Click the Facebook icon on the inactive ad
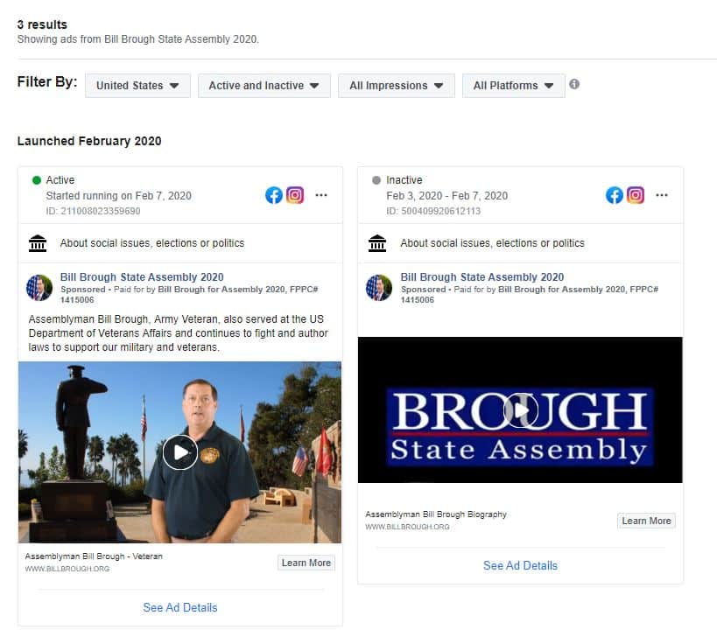The width and height of the screenshot is (717, 637). tap(615, 195)
